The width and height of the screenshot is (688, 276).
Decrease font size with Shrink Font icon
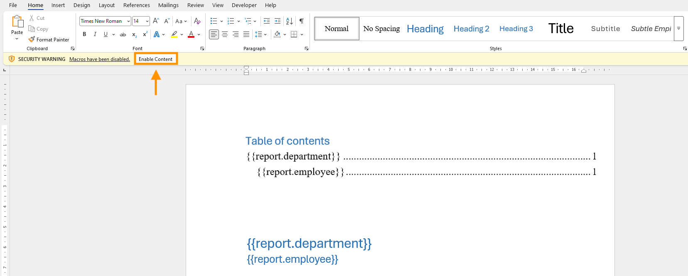click(x=167, y=21)
